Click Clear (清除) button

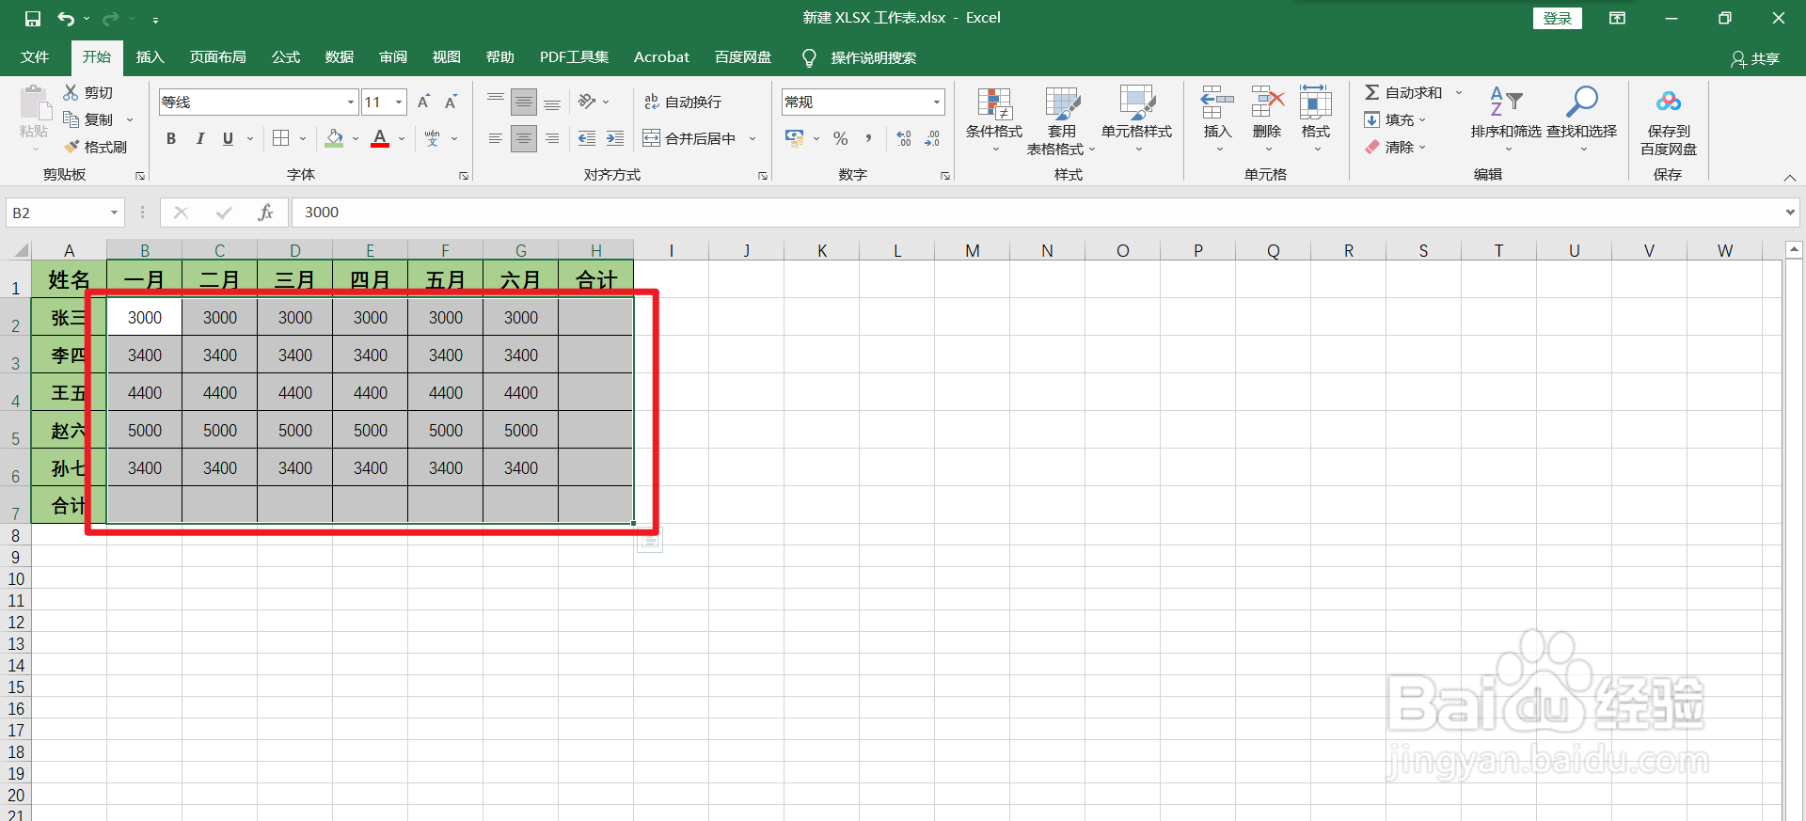pyautogui.click(x=1395, y=147)
